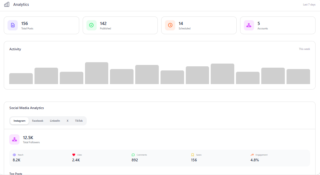
Task: Click the 'Last 7 days' label
Action: (x=309, y=4)
